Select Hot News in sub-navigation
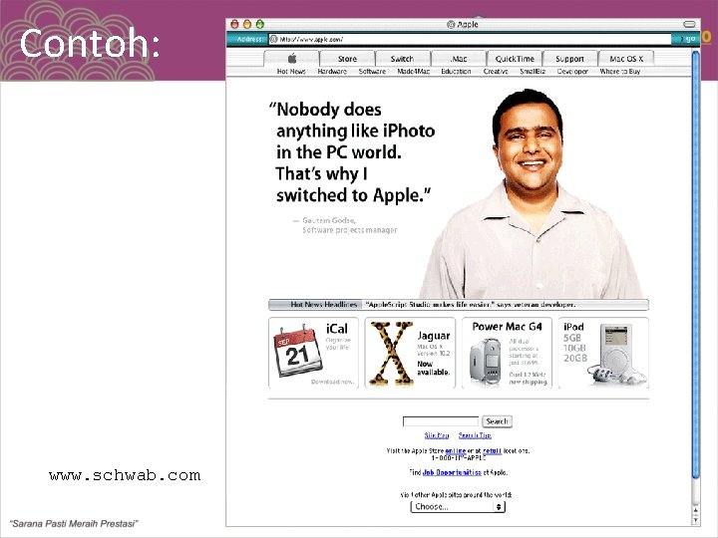This screenshot has width=718, height=538. pos(291,72)
